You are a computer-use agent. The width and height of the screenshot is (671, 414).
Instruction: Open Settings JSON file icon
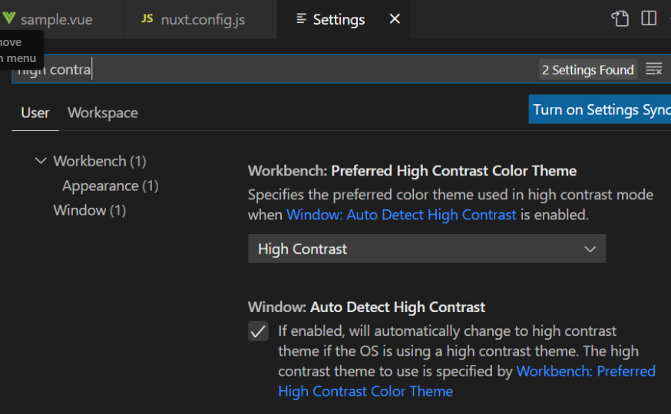coord(620,19)
